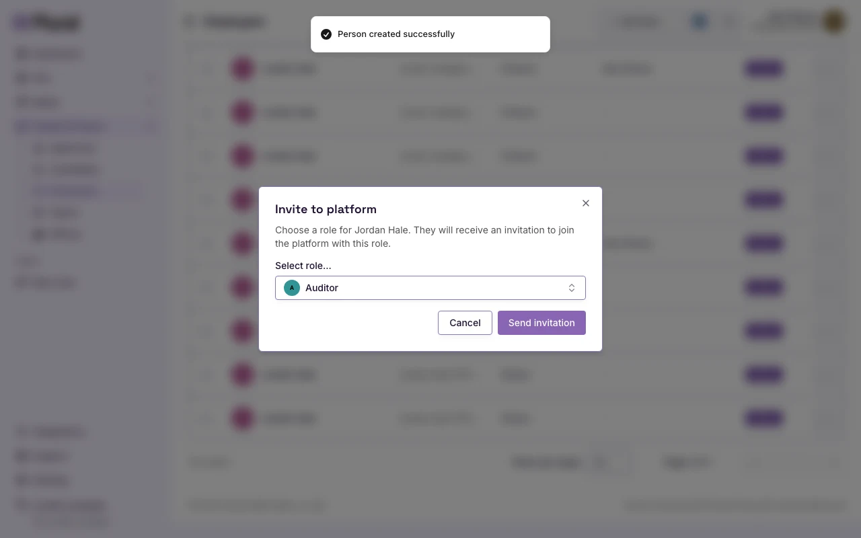Click the up-down chevron in role selector
The width and height of the screenshot is (861, 538).
(572, 288)
